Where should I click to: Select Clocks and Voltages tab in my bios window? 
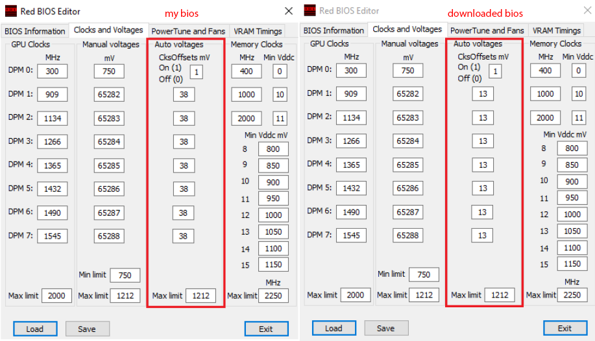(x=108, y=30)
